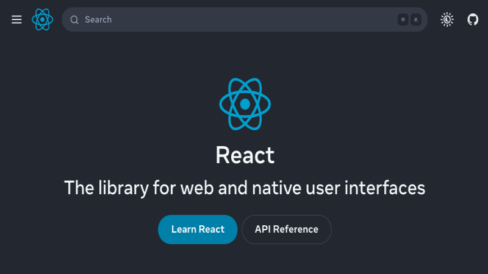This screenshot has height=274, width=488.
Task: Open the hamburger navigation menu
Action: (16, 19)
